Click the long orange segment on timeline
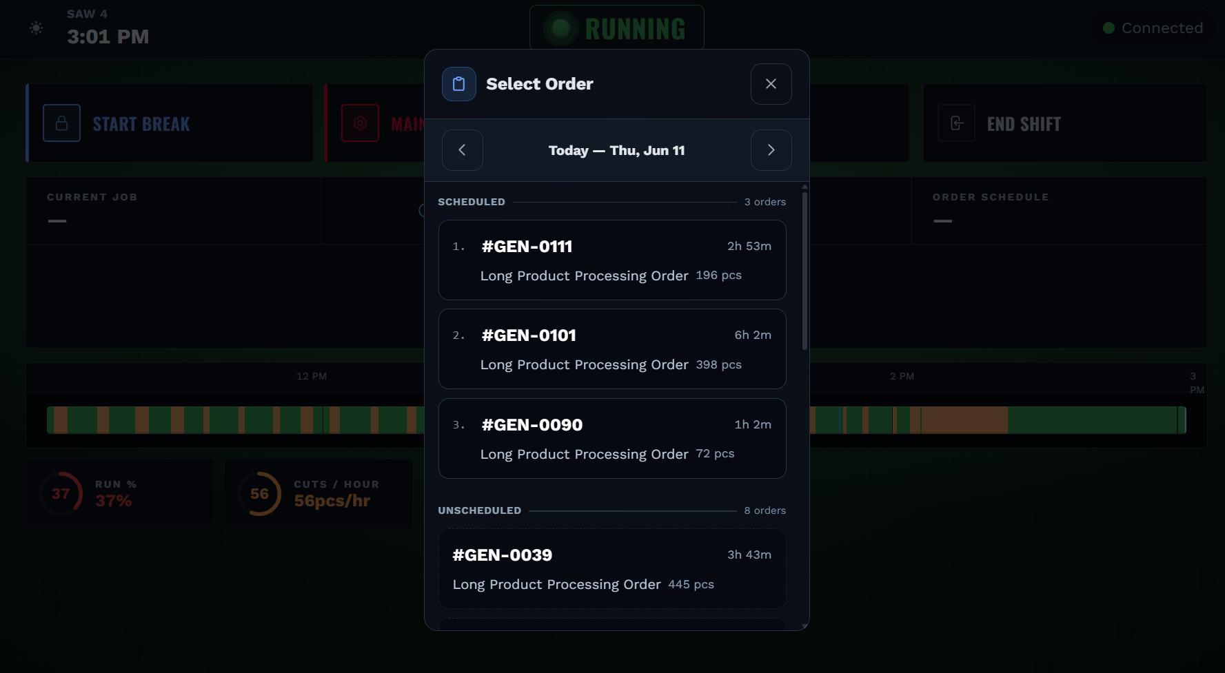 [x=964, y=420]
